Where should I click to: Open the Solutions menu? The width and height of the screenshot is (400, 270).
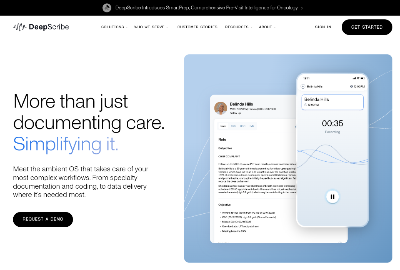click(x=112, y=27)
